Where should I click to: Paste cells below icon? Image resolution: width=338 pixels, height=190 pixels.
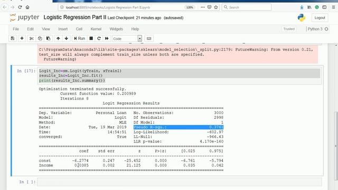pyautogui.click(x=48, y=39)
